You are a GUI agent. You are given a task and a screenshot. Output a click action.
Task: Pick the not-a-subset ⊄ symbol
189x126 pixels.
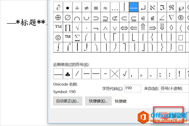(x=115, y=17)
